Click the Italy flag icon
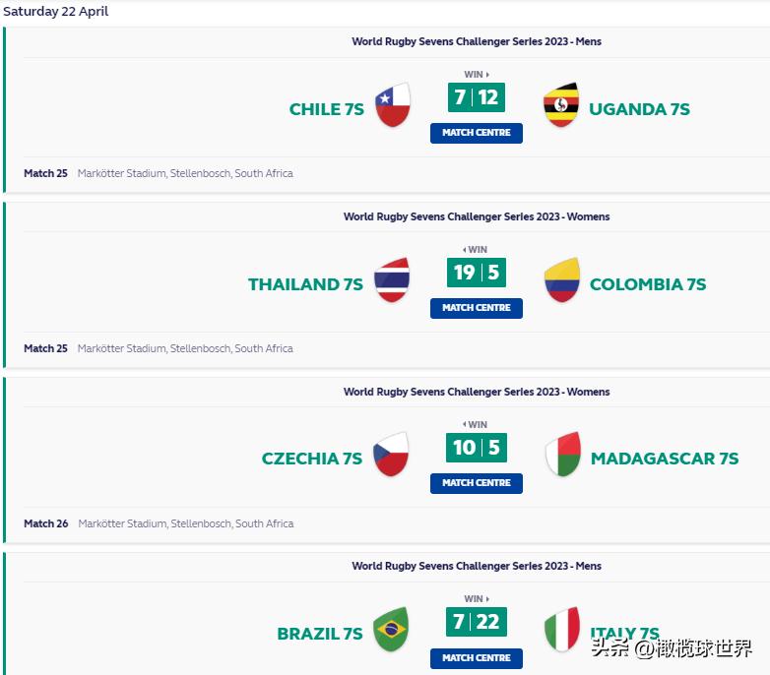This screenshot has width=770, height=675. coord(562,630)
